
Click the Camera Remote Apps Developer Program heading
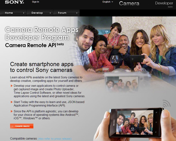42,33
